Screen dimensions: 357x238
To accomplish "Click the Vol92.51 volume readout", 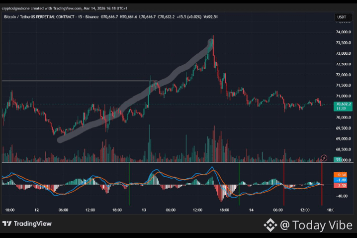I will tap(211, 17).
